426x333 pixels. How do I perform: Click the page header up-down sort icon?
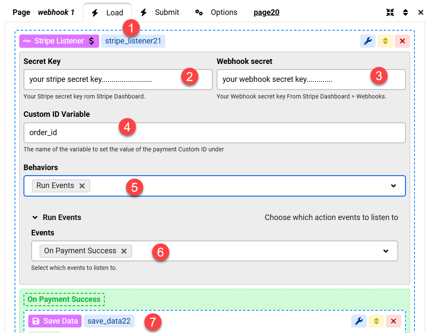click(405, 12)
